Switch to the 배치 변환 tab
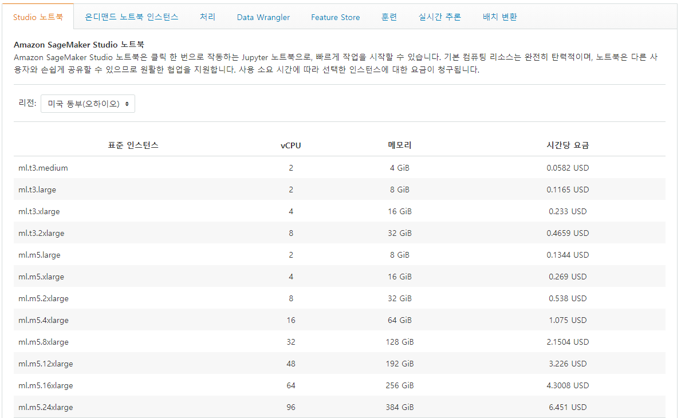 pyautogui.click(x=500, y=17)
